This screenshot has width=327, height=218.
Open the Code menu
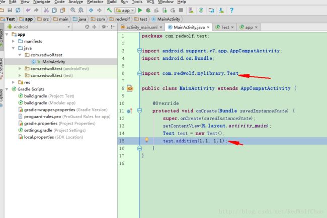point(59,2)
